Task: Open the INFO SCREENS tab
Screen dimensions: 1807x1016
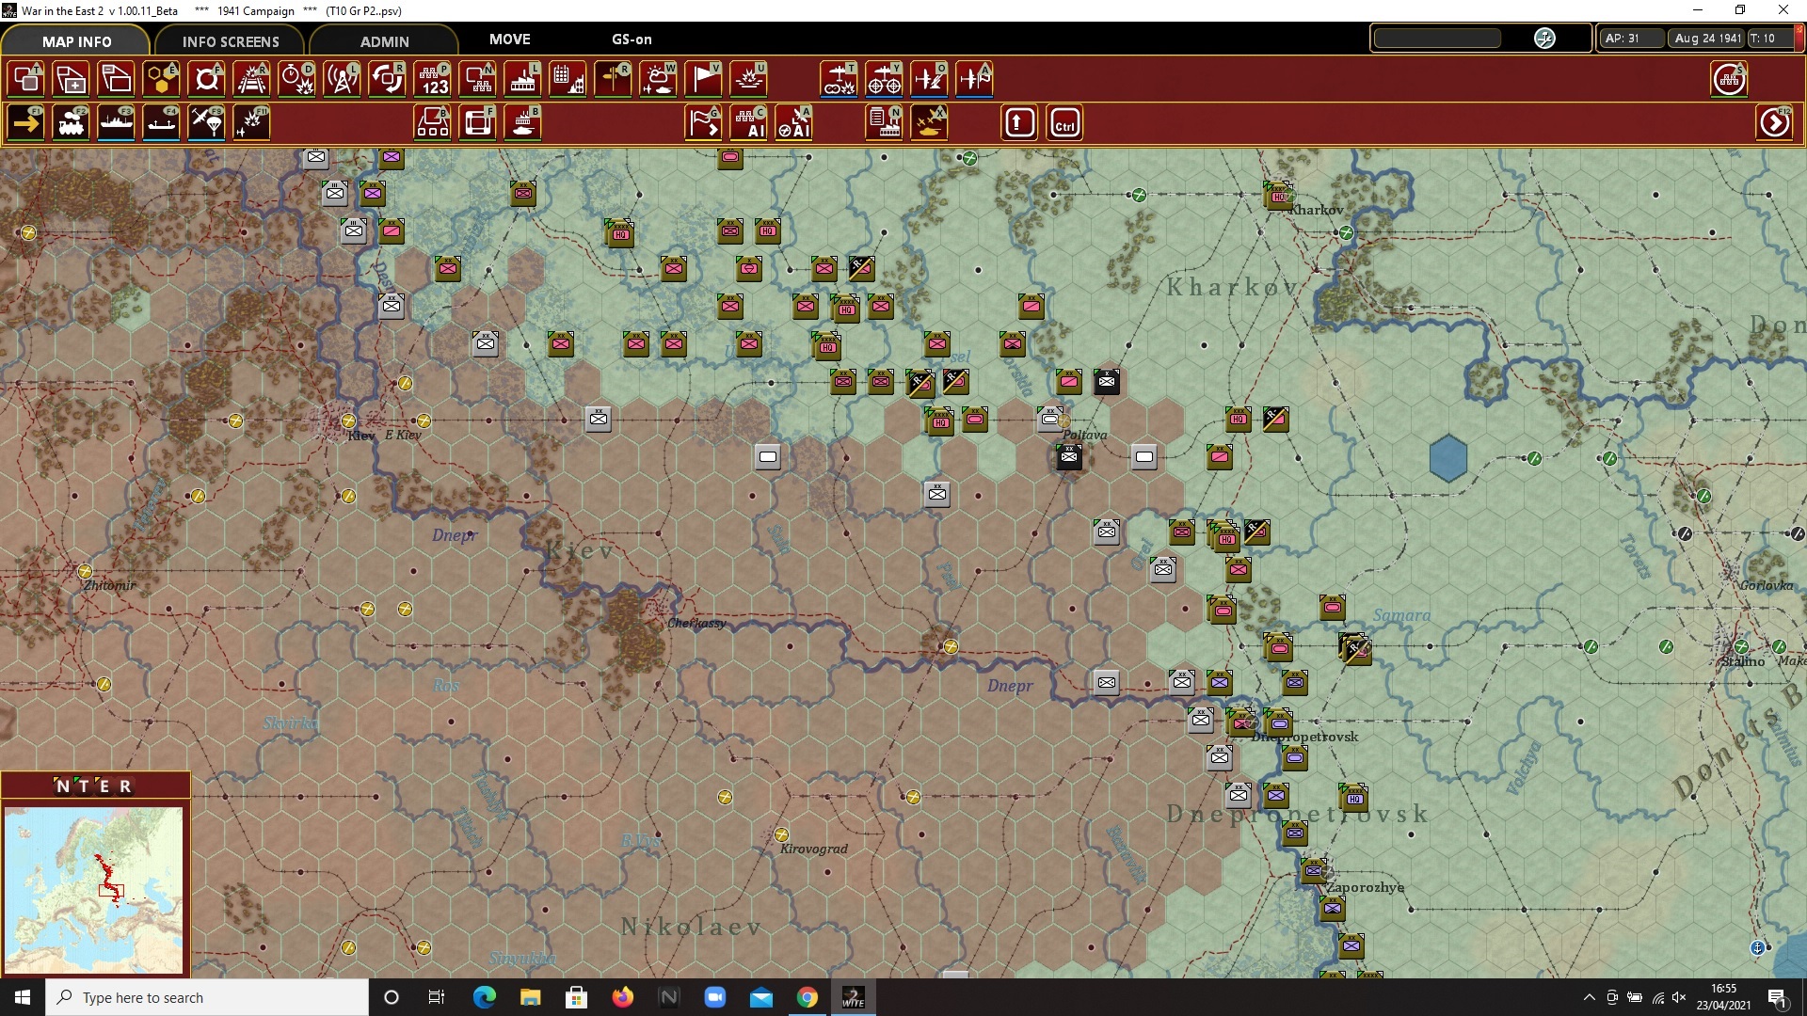Action: point(231,41)
